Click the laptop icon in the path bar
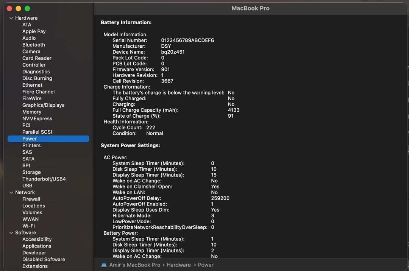Viewport: 409px width, 271px height. point(104,265)
